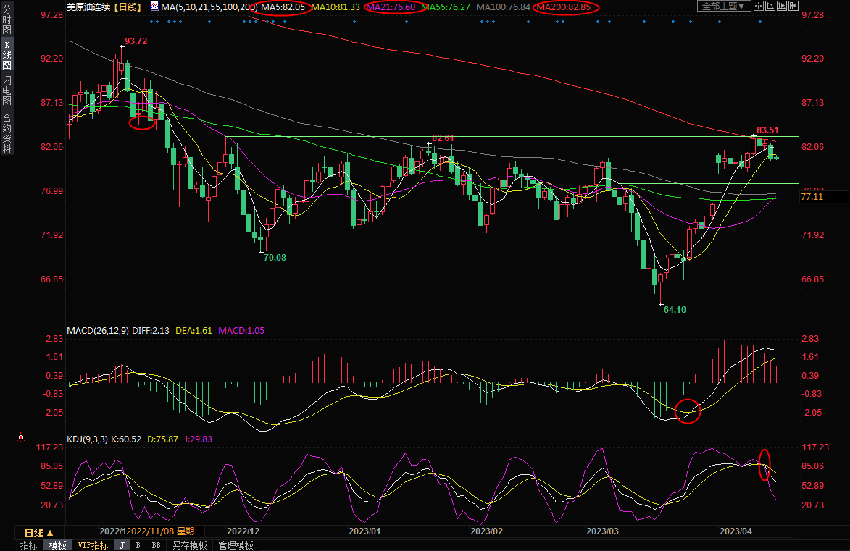Screen dimensions: 850x551
Task: Toggle the J button in bottom bar
Action: pyautogui.click(x=122, y=545)
